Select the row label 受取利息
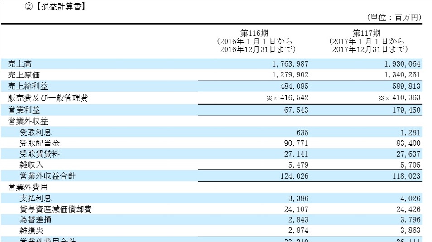This screenshot has width=432, height=242. point(35,132)
